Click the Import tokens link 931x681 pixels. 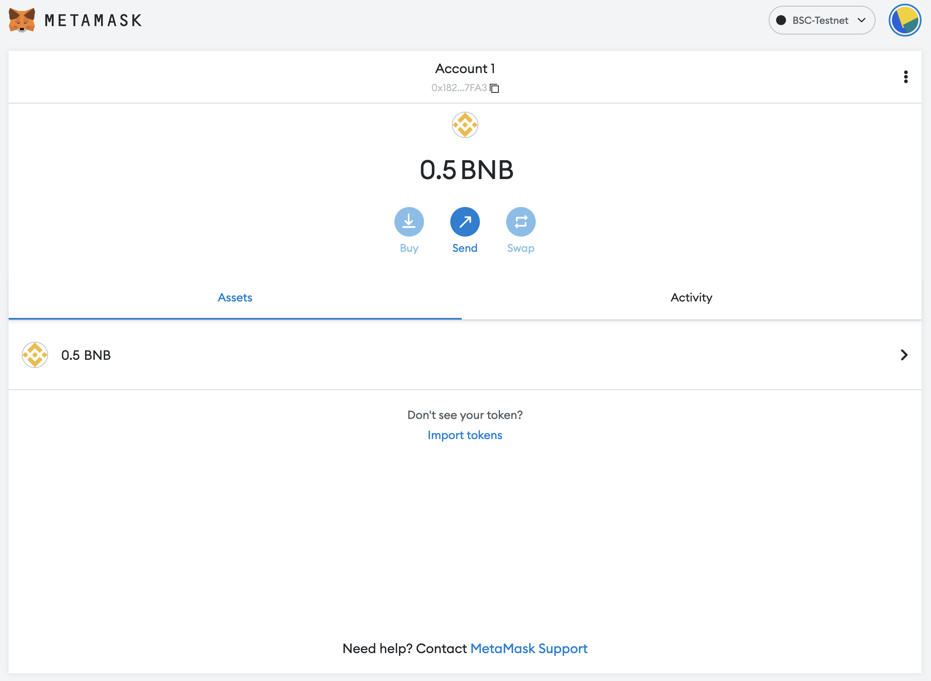tap(465, 435)
